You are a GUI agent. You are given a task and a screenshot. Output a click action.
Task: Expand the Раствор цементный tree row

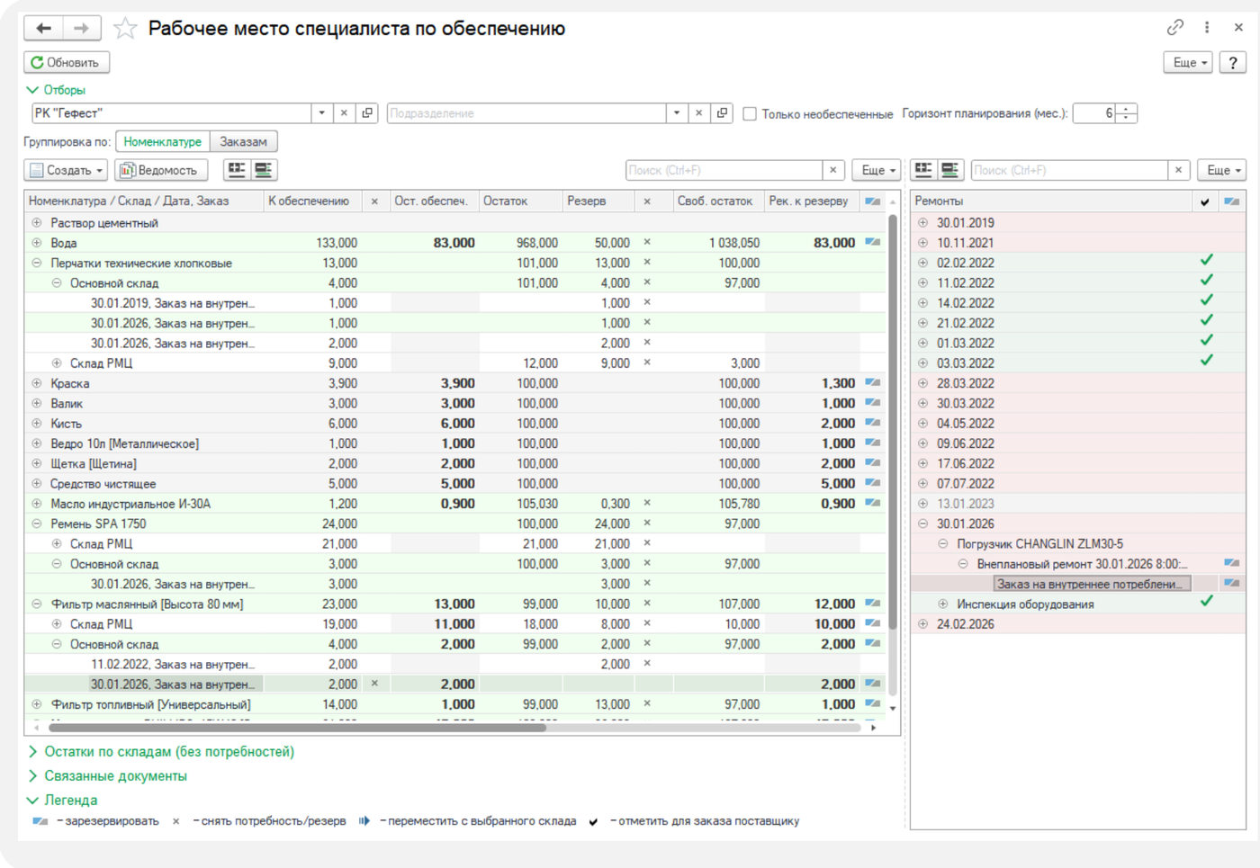click(37, 223)
